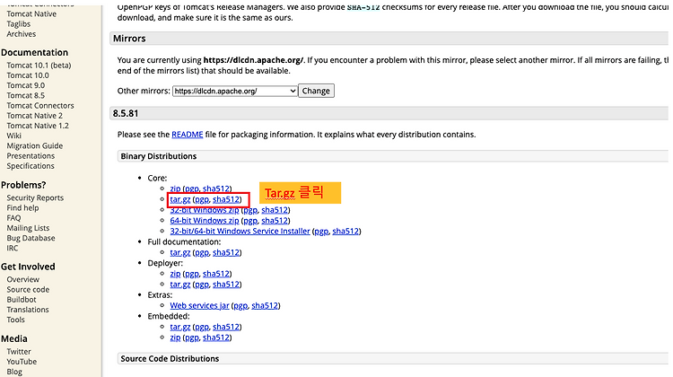This screenshot has height=377, width=673.
Task: Open Tomcat Native 1.2 documentation
Action: [x=38, y=126]
